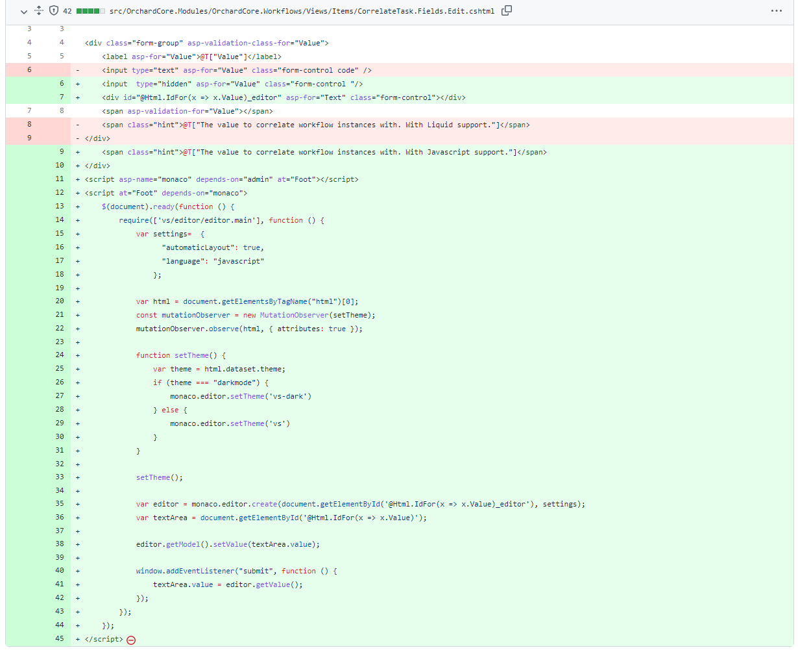Screen dimensions: 798x652
Task: Copy the file path with the copy icon
Action: 507,10
